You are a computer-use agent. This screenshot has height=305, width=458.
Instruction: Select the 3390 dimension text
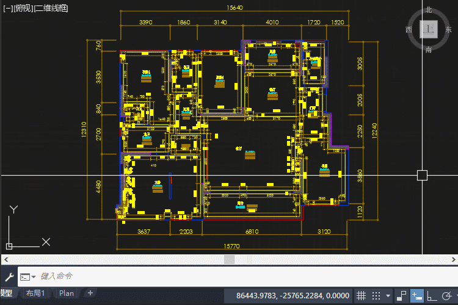click(x=145, y=22)
